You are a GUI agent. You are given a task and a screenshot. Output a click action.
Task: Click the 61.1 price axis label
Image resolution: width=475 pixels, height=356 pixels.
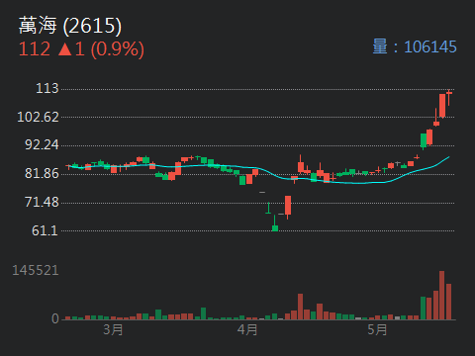(46, 230)
